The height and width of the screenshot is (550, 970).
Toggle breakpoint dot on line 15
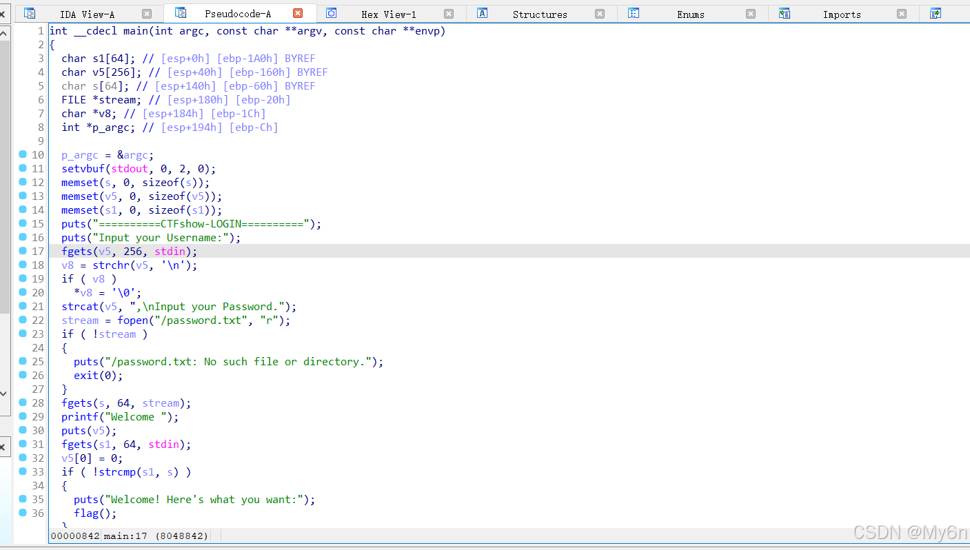click(23, 223)
